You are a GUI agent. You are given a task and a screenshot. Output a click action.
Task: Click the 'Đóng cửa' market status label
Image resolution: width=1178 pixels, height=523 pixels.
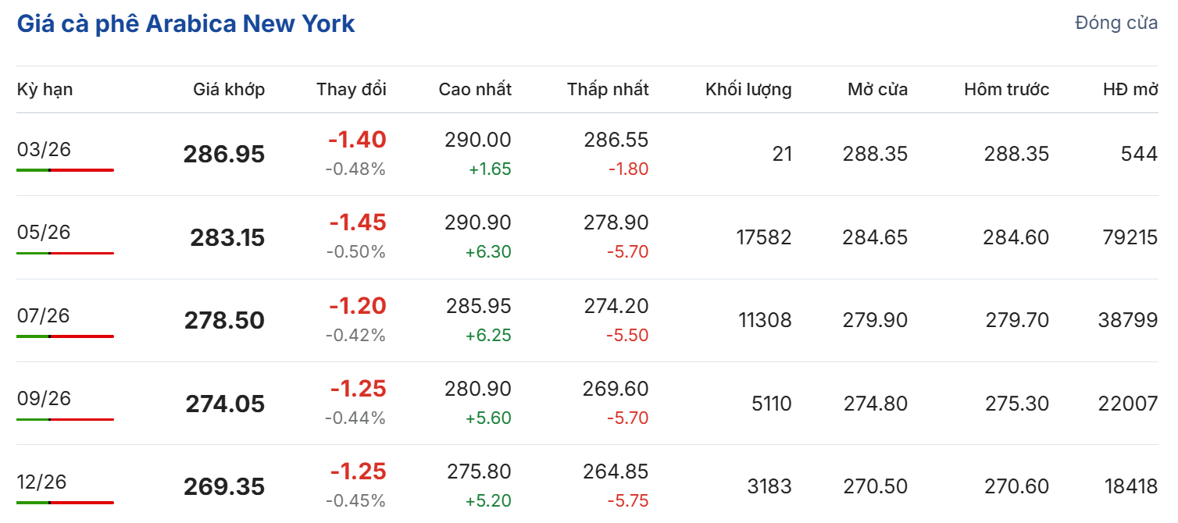coord(1116,23)
